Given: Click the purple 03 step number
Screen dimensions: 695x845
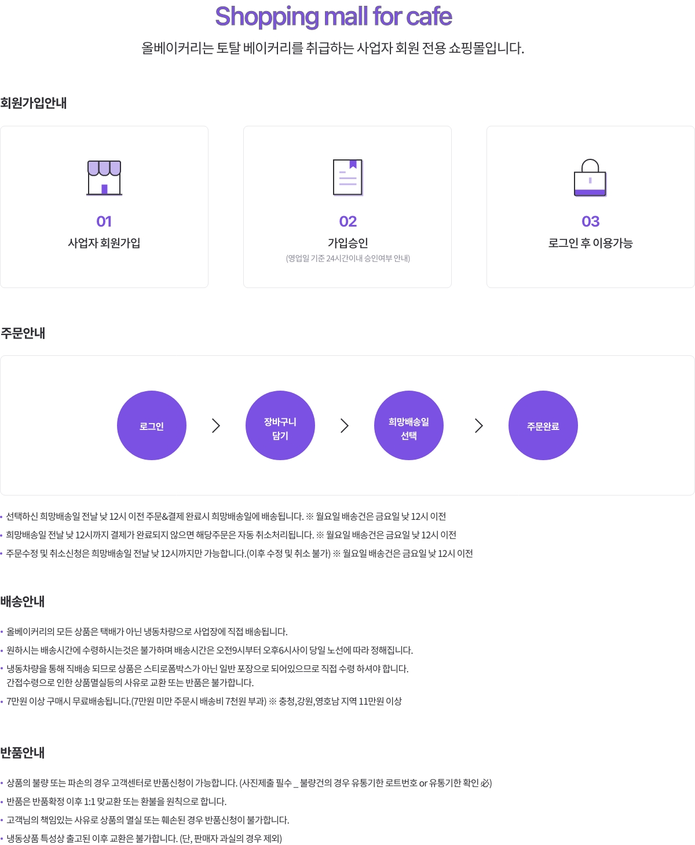Looking at the screenshot, I should 590,221.
